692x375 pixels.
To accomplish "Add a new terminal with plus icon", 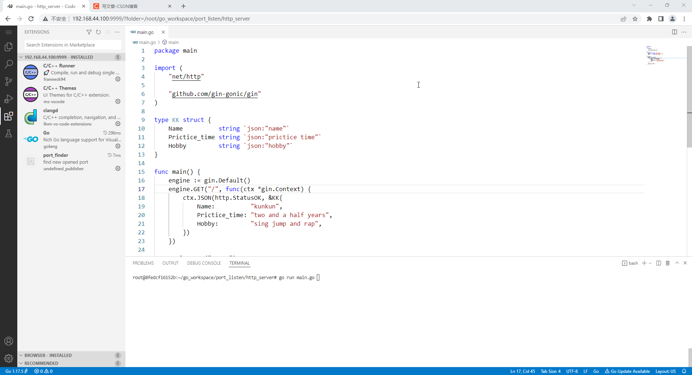I will (x=644, y=263).
